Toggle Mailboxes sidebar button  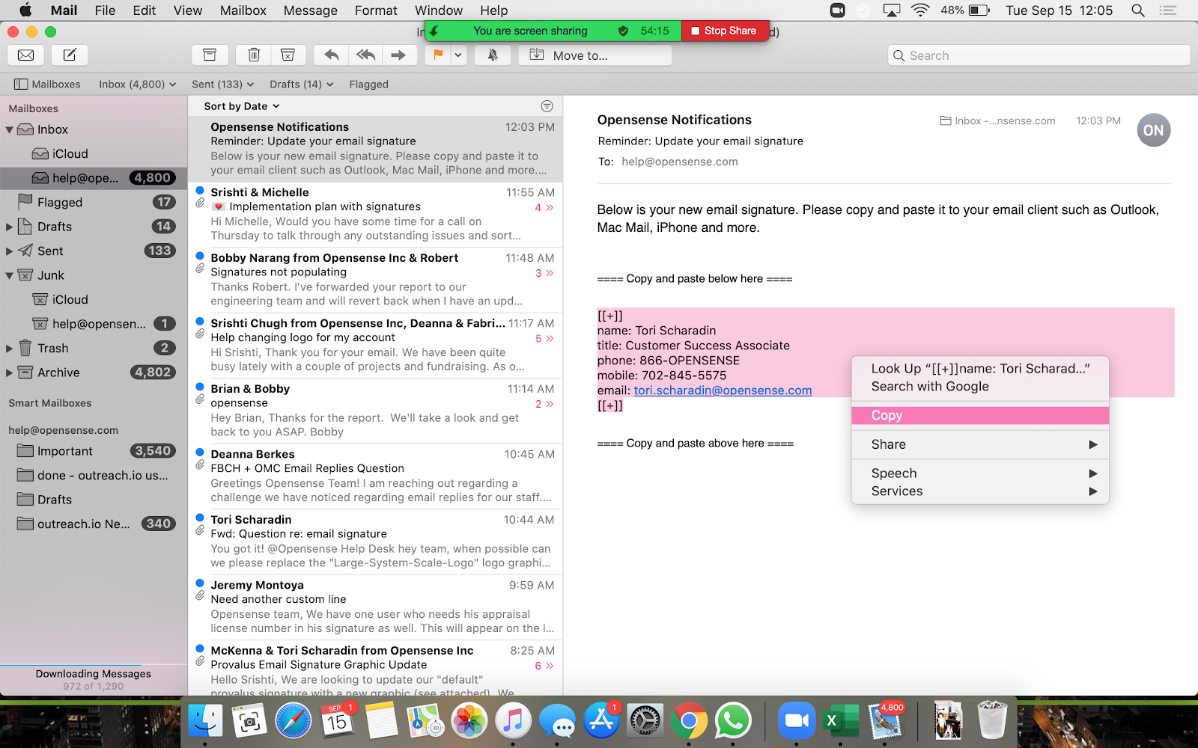pyautogui.click(x=47, y=85)
